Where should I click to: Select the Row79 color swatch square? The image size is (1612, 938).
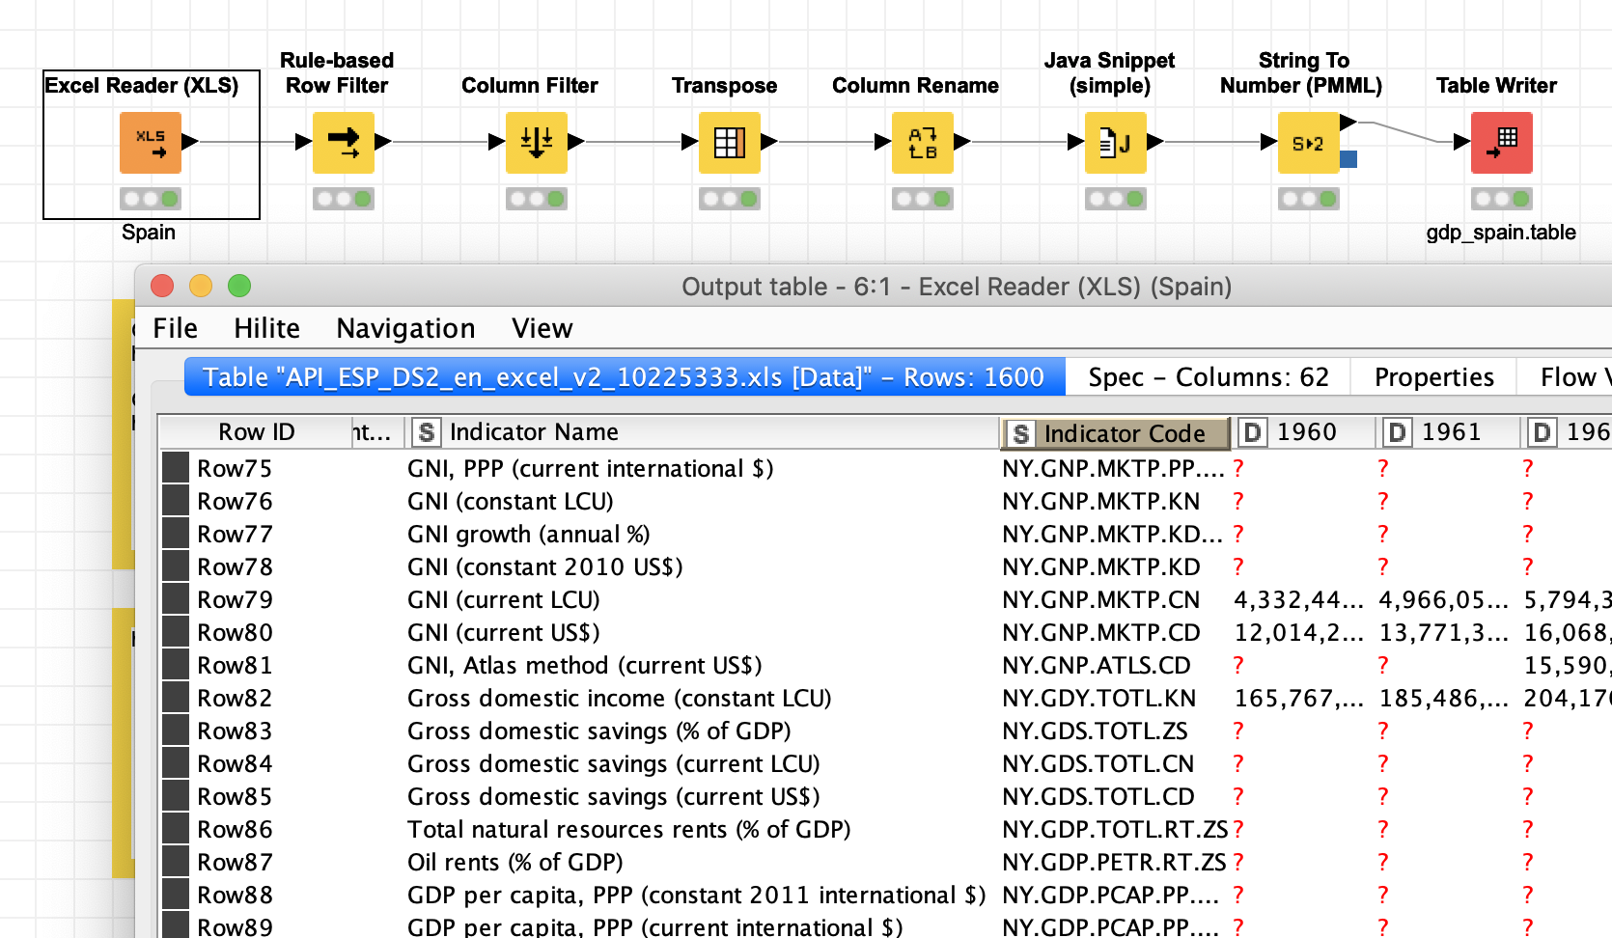tap(176, 599)
